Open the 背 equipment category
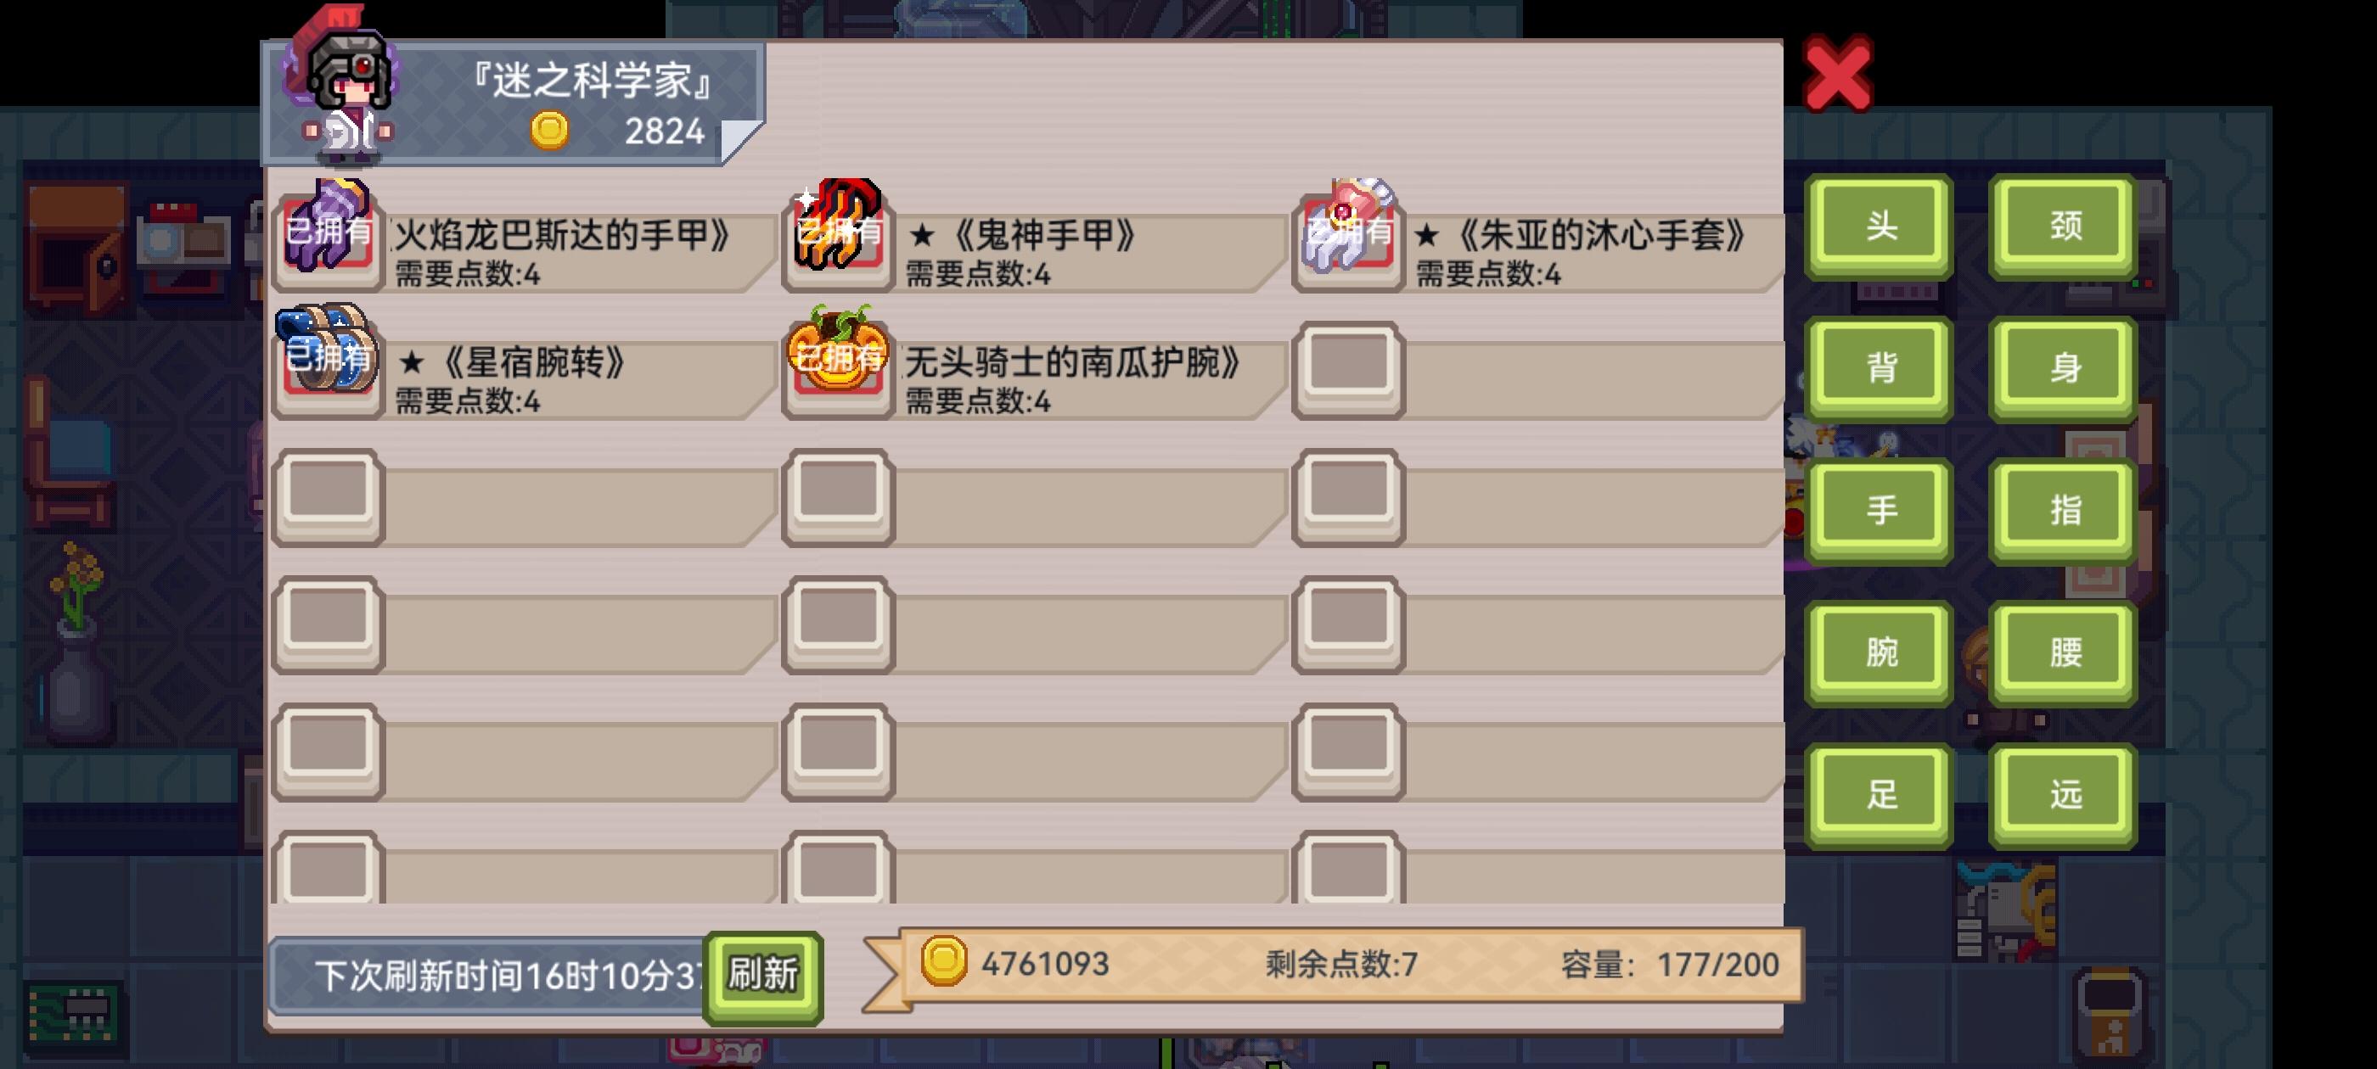Viewport: 2377px width, 1069px height. coord(1879,368)
